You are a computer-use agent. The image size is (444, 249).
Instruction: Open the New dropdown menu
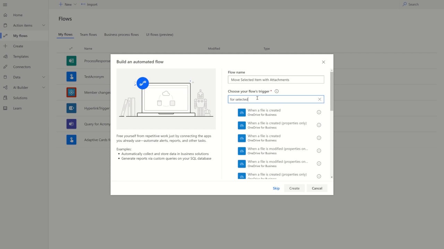(x=67, y=4)
